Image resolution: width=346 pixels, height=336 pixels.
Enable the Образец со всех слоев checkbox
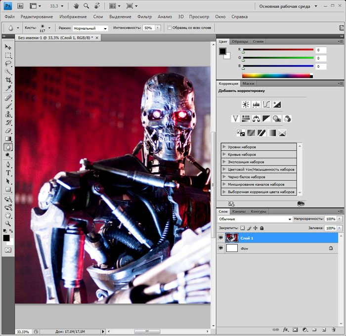click(x=170, y=28)
